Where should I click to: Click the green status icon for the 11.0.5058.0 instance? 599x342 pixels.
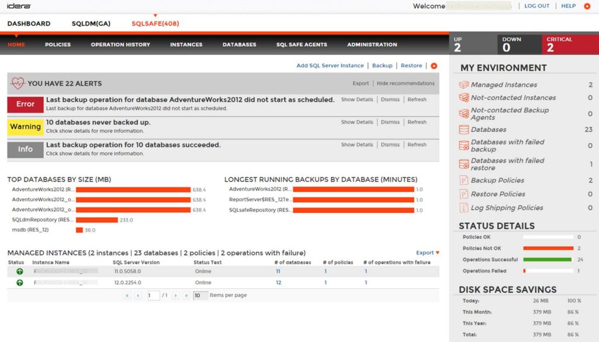[x=19, y=271]
